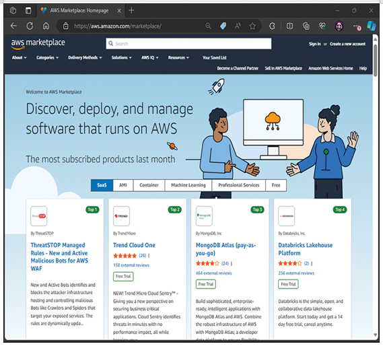Open the Settings and more menu

[356, 26]
